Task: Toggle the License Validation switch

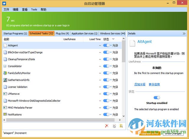Action: (106, 87)
